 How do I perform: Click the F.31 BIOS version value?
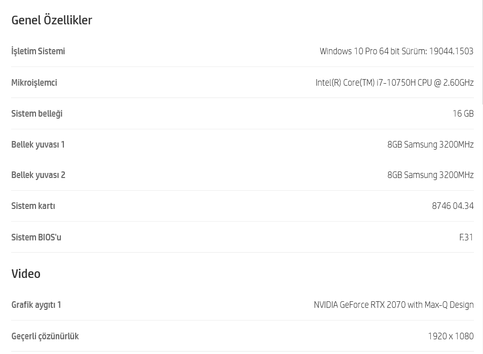466,237
